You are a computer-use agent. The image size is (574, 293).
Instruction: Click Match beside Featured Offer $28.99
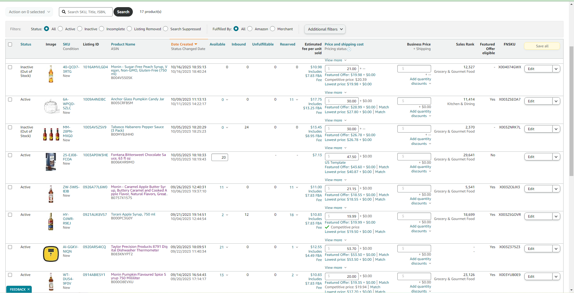click(384, 107)
